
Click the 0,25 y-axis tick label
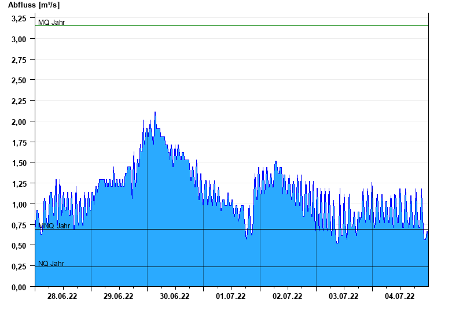pos(19,267)
